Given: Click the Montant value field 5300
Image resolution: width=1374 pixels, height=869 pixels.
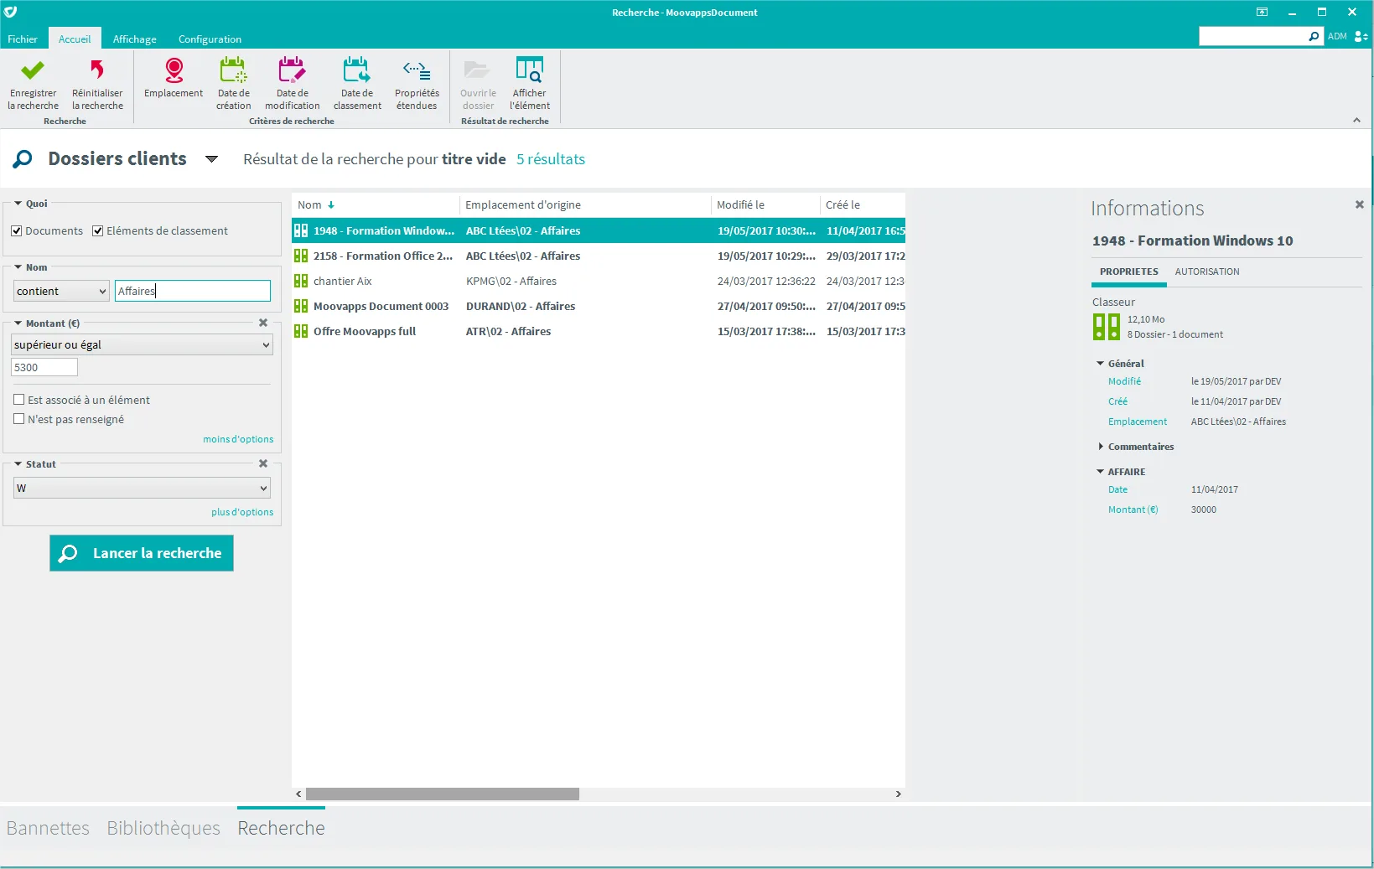Looking at the screenshot, I should pyautogui.click(x=44, y=367).
